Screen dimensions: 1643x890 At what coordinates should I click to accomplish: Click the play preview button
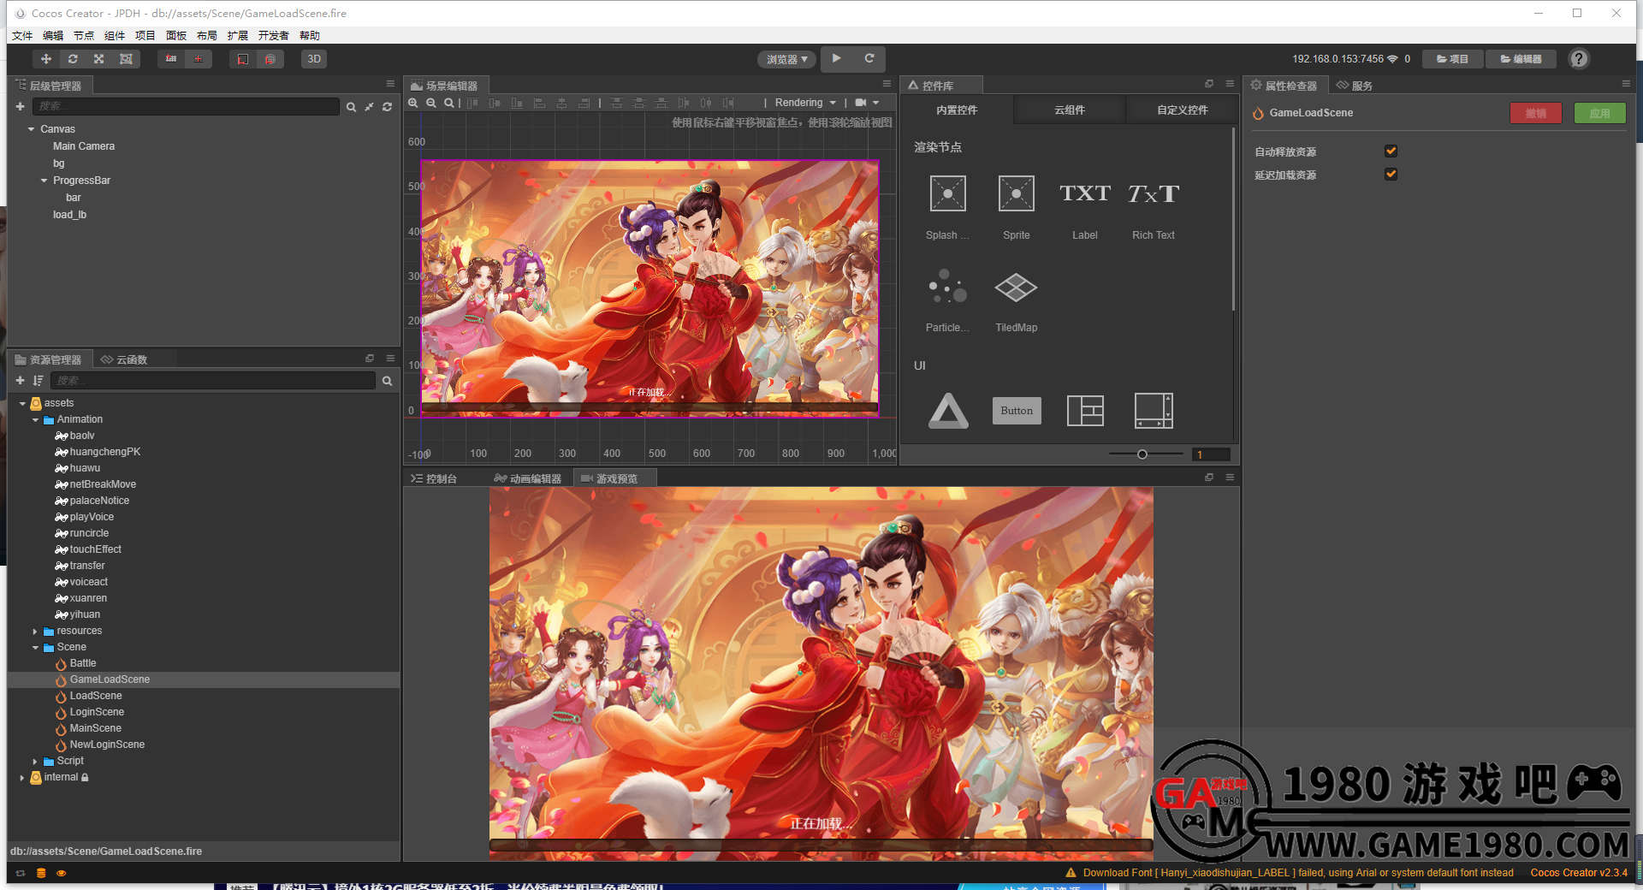836,59
